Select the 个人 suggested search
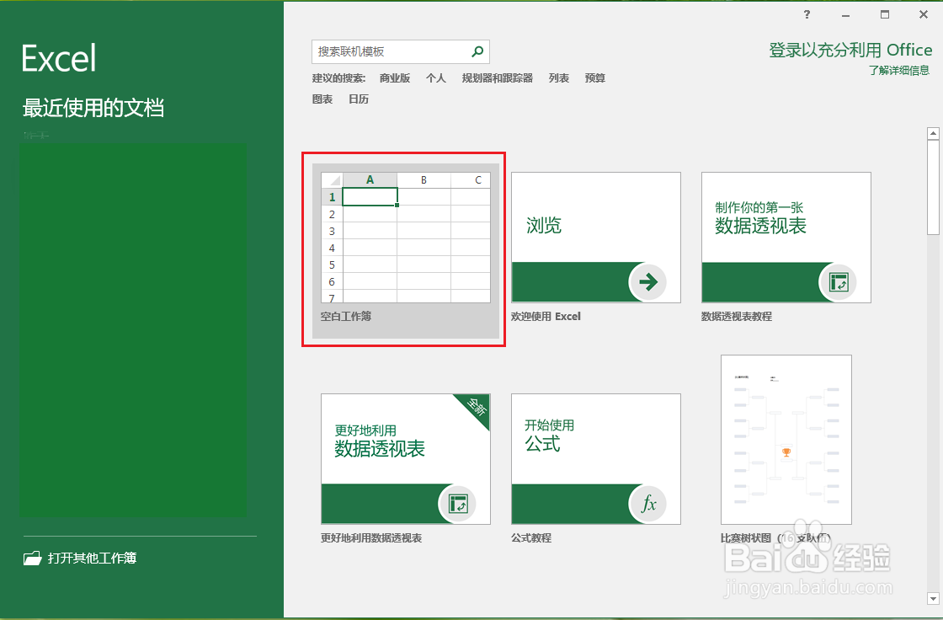943x620 pixels. [x=435, y=78]
